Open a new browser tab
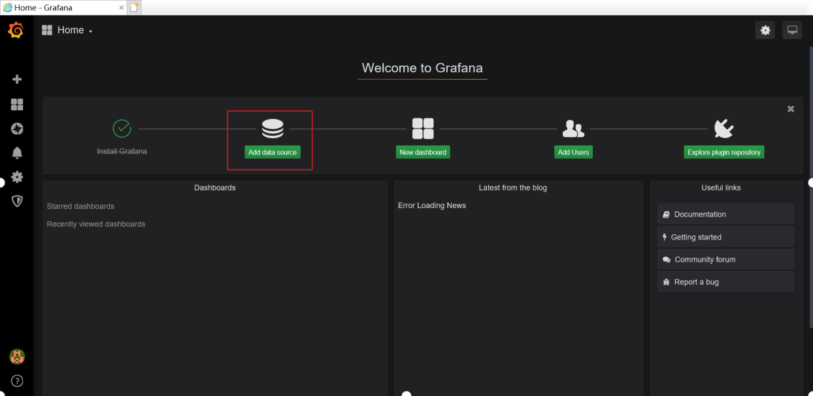Screen dimensions: 813x396 click(135, 8)
